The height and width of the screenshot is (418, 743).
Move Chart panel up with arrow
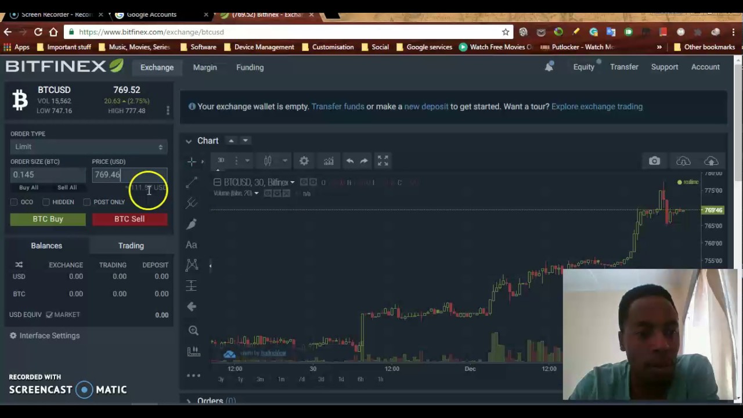[x=231, y=140]
